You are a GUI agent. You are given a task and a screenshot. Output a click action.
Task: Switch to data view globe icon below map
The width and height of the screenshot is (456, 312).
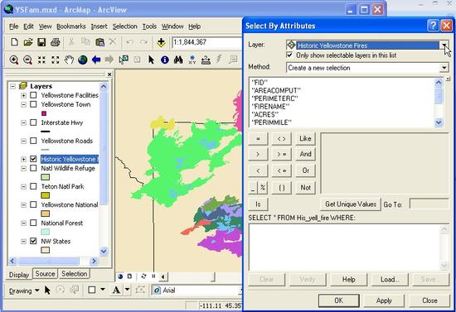coord(120,276)
